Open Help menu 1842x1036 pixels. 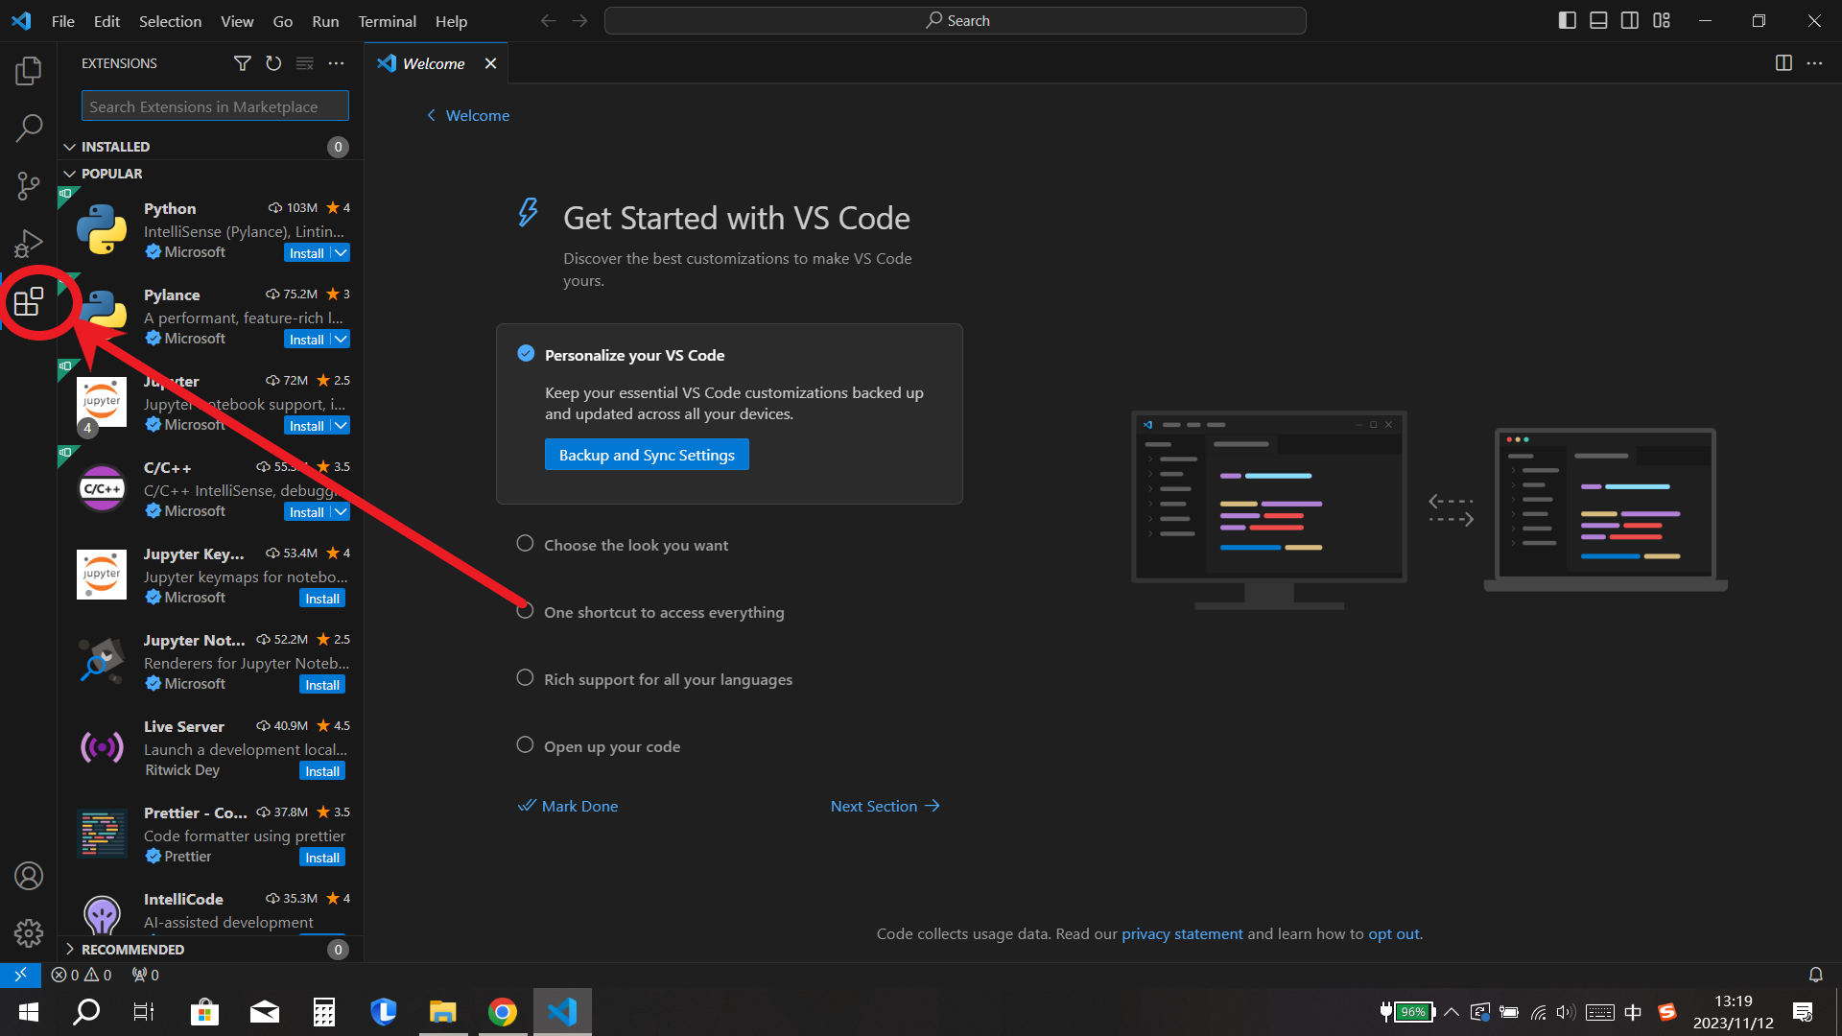click(451, 21)
